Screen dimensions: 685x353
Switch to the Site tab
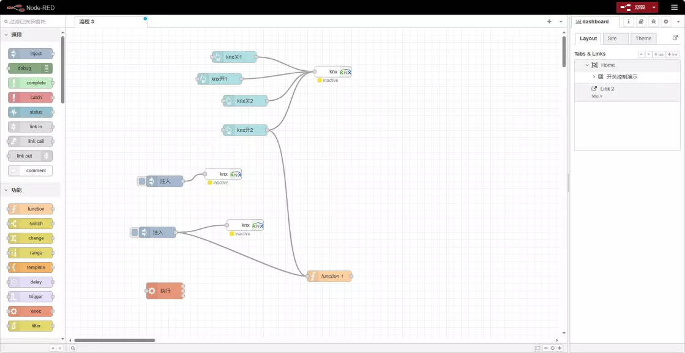coord(612,38)
